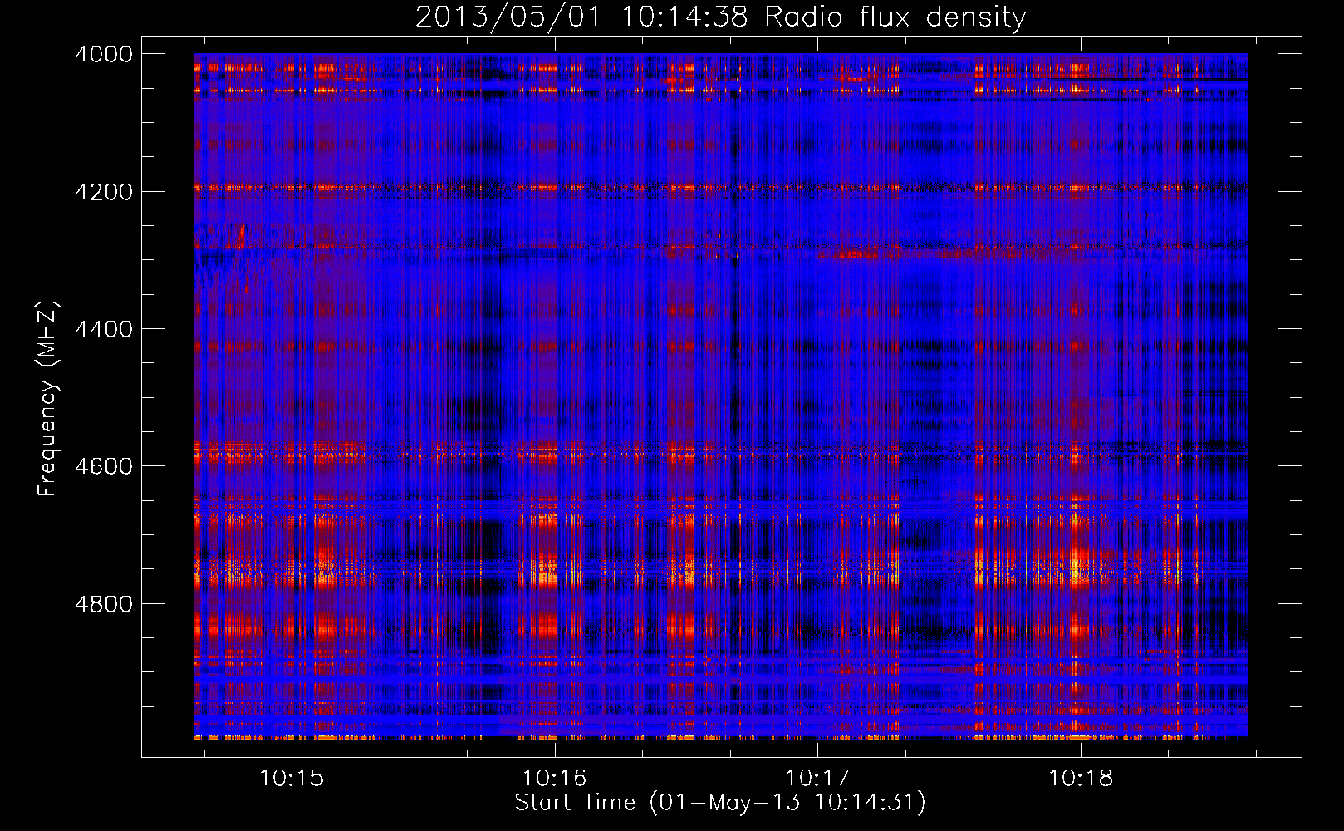The image size is (1344, 831).
Task: Click the 10:16 time tick label
Action: point(554,778)
